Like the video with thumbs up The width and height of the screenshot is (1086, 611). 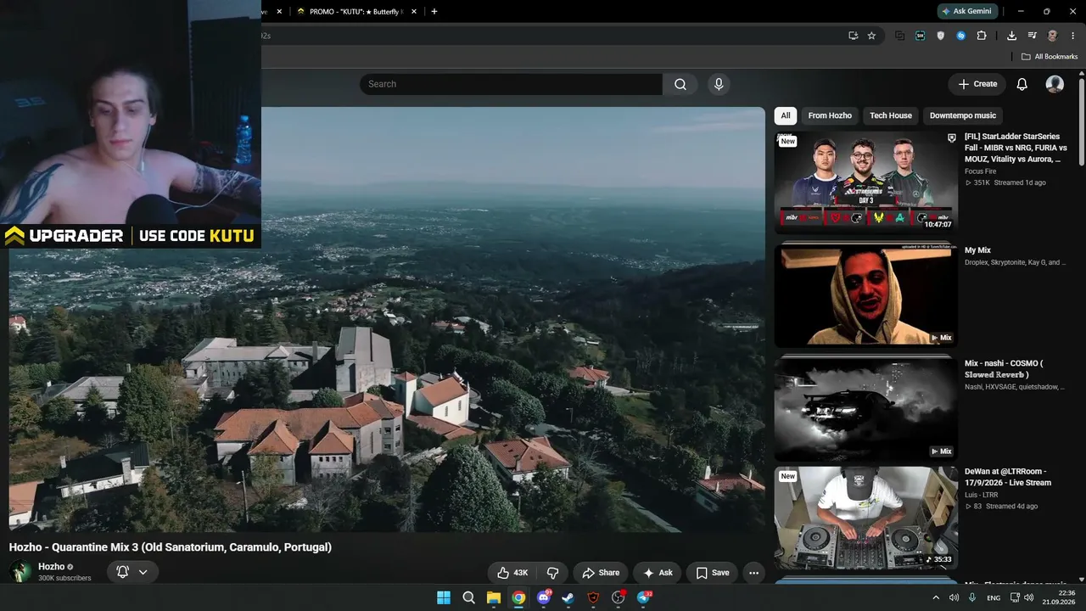tap(512, 573)
